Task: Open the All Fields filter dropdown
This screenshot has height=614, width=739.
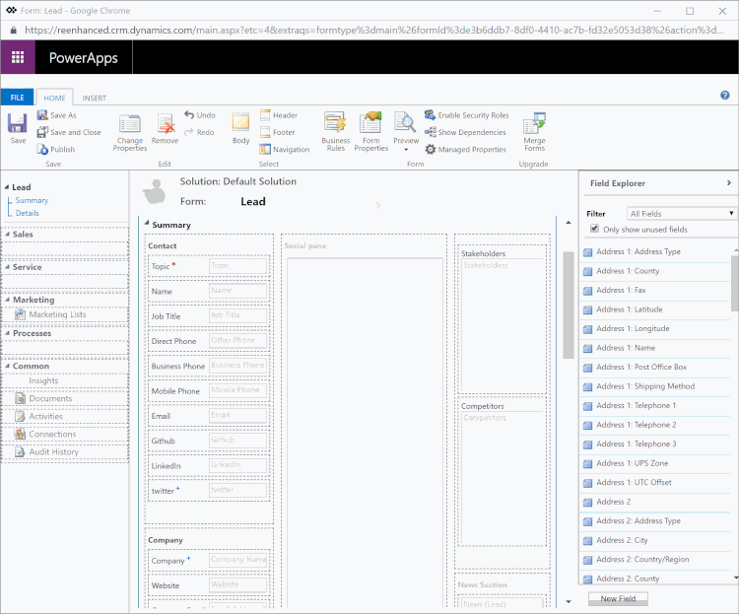Action: 681,214
